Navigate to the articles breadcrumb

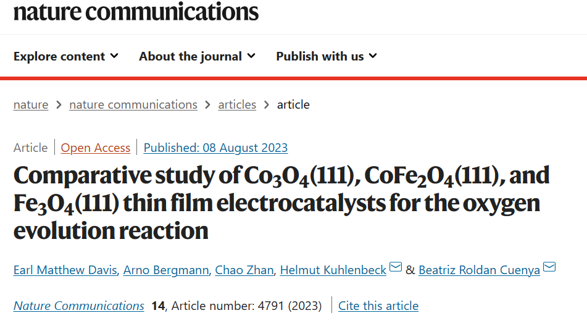point(237,104)
